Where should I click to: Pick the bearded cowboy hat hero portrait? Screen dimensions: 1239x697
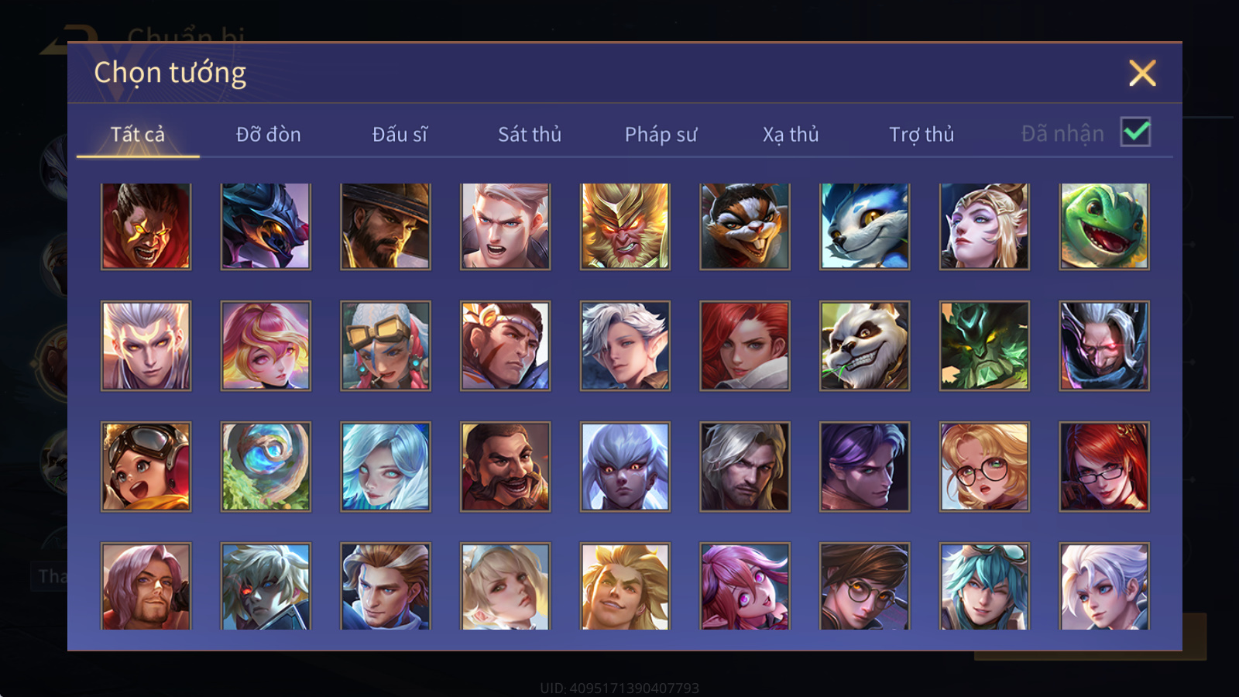coord(386,226)
